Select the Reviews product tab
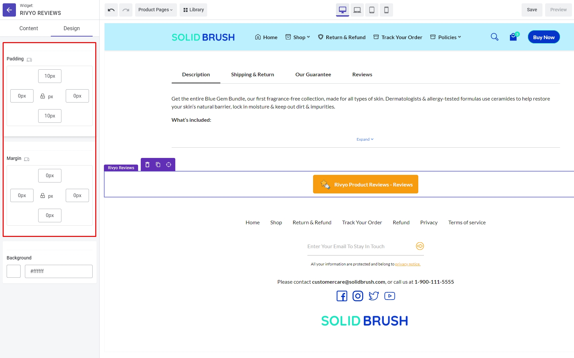574x358 pixels. (362, 75)
